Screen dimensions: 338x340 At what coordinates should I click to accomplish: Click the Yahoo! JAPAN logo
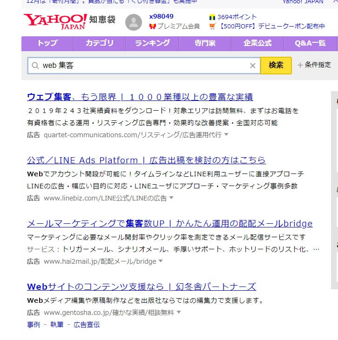[55, 21]
